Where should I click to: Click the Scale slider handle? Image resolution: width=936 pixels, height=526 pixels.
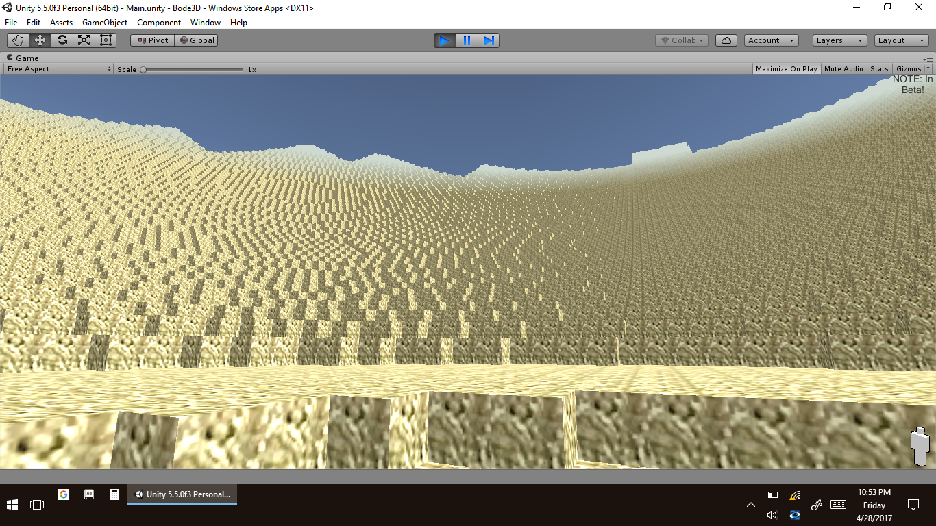tap(143, 69)
